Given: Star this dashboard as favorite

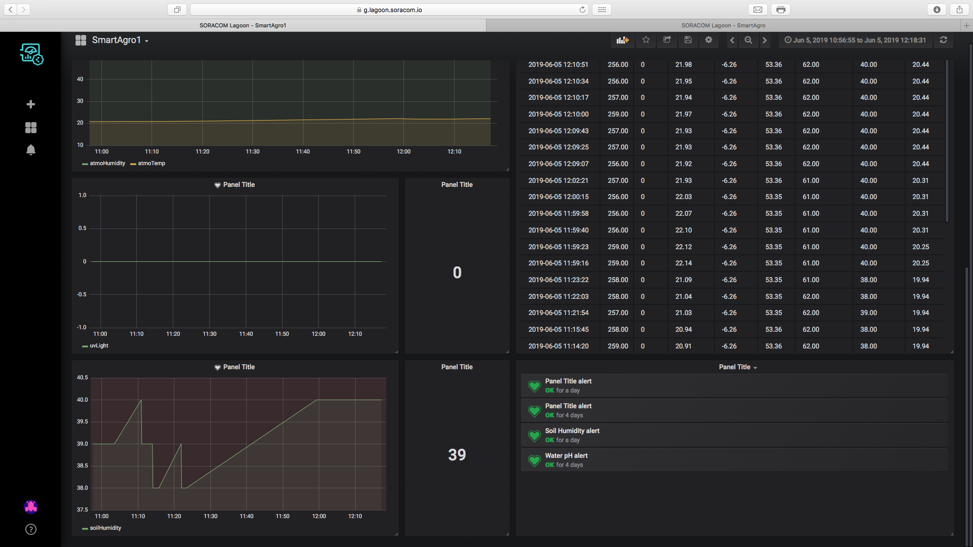Looking at the screenshot, I should pyautogui.click(x=646, y=40).
